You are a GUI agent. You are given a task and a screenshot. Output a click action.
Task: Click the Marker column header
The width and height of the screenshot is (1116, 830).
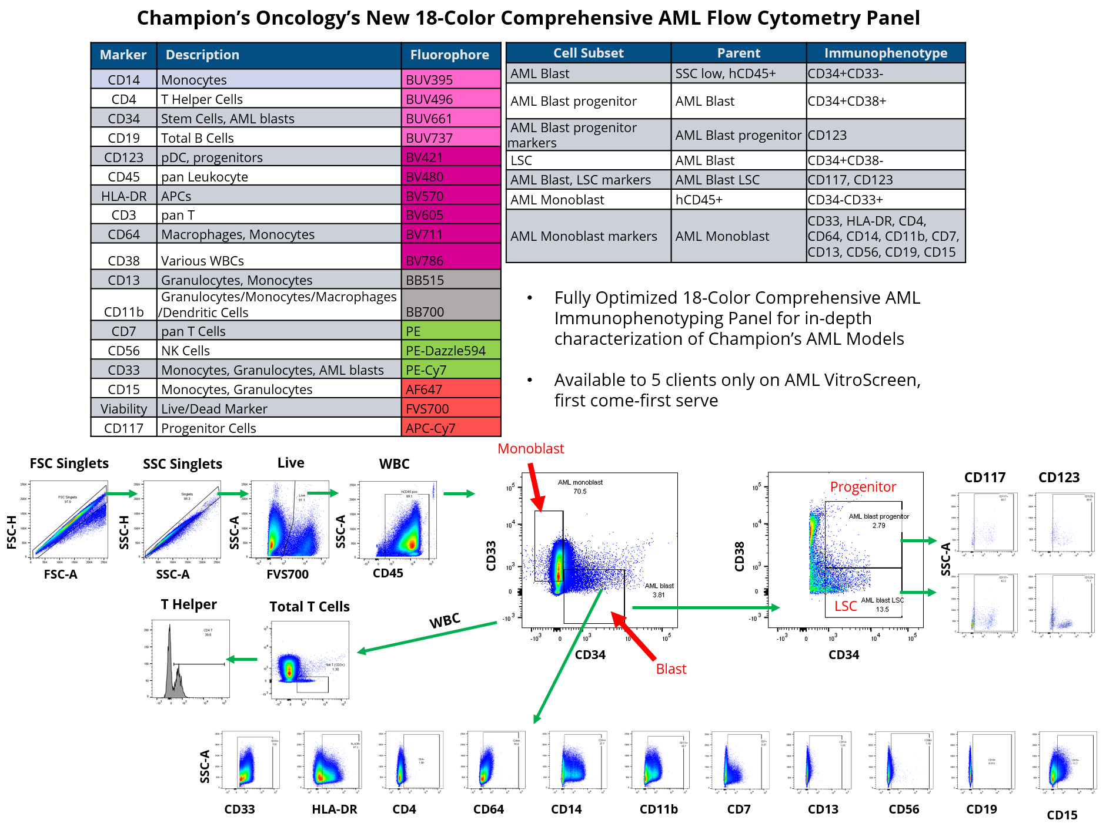tap(123, 55)
